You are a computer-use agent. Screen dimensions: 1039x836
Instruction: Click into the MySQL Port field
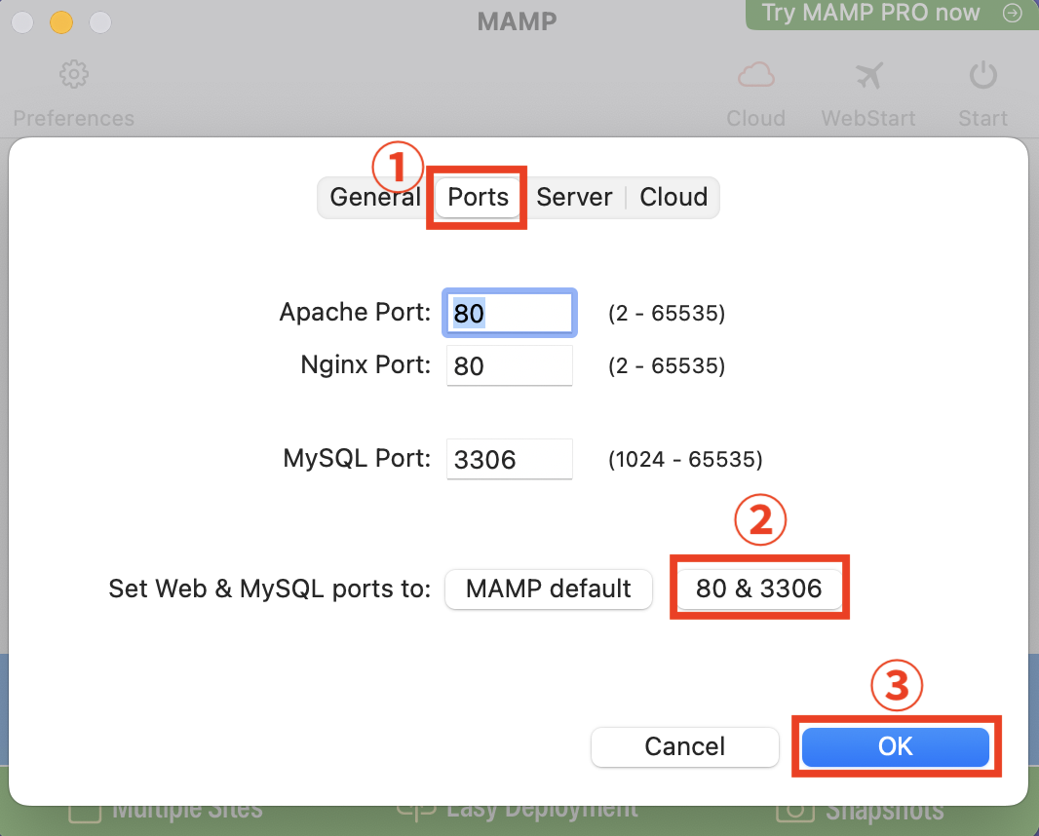509,459
